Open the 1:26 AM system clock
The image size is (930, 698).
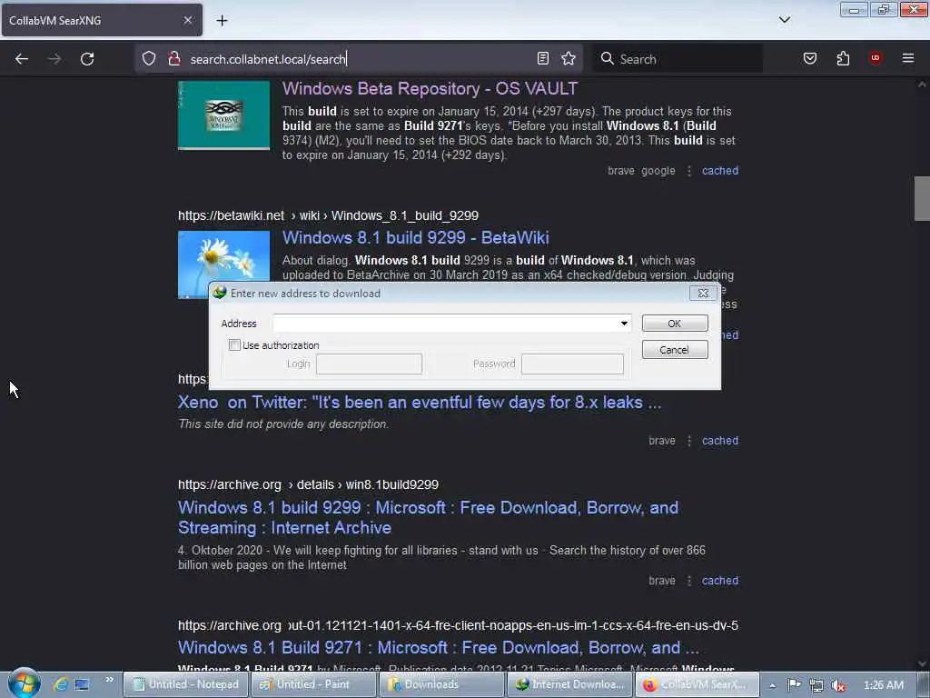coord(883,685)
